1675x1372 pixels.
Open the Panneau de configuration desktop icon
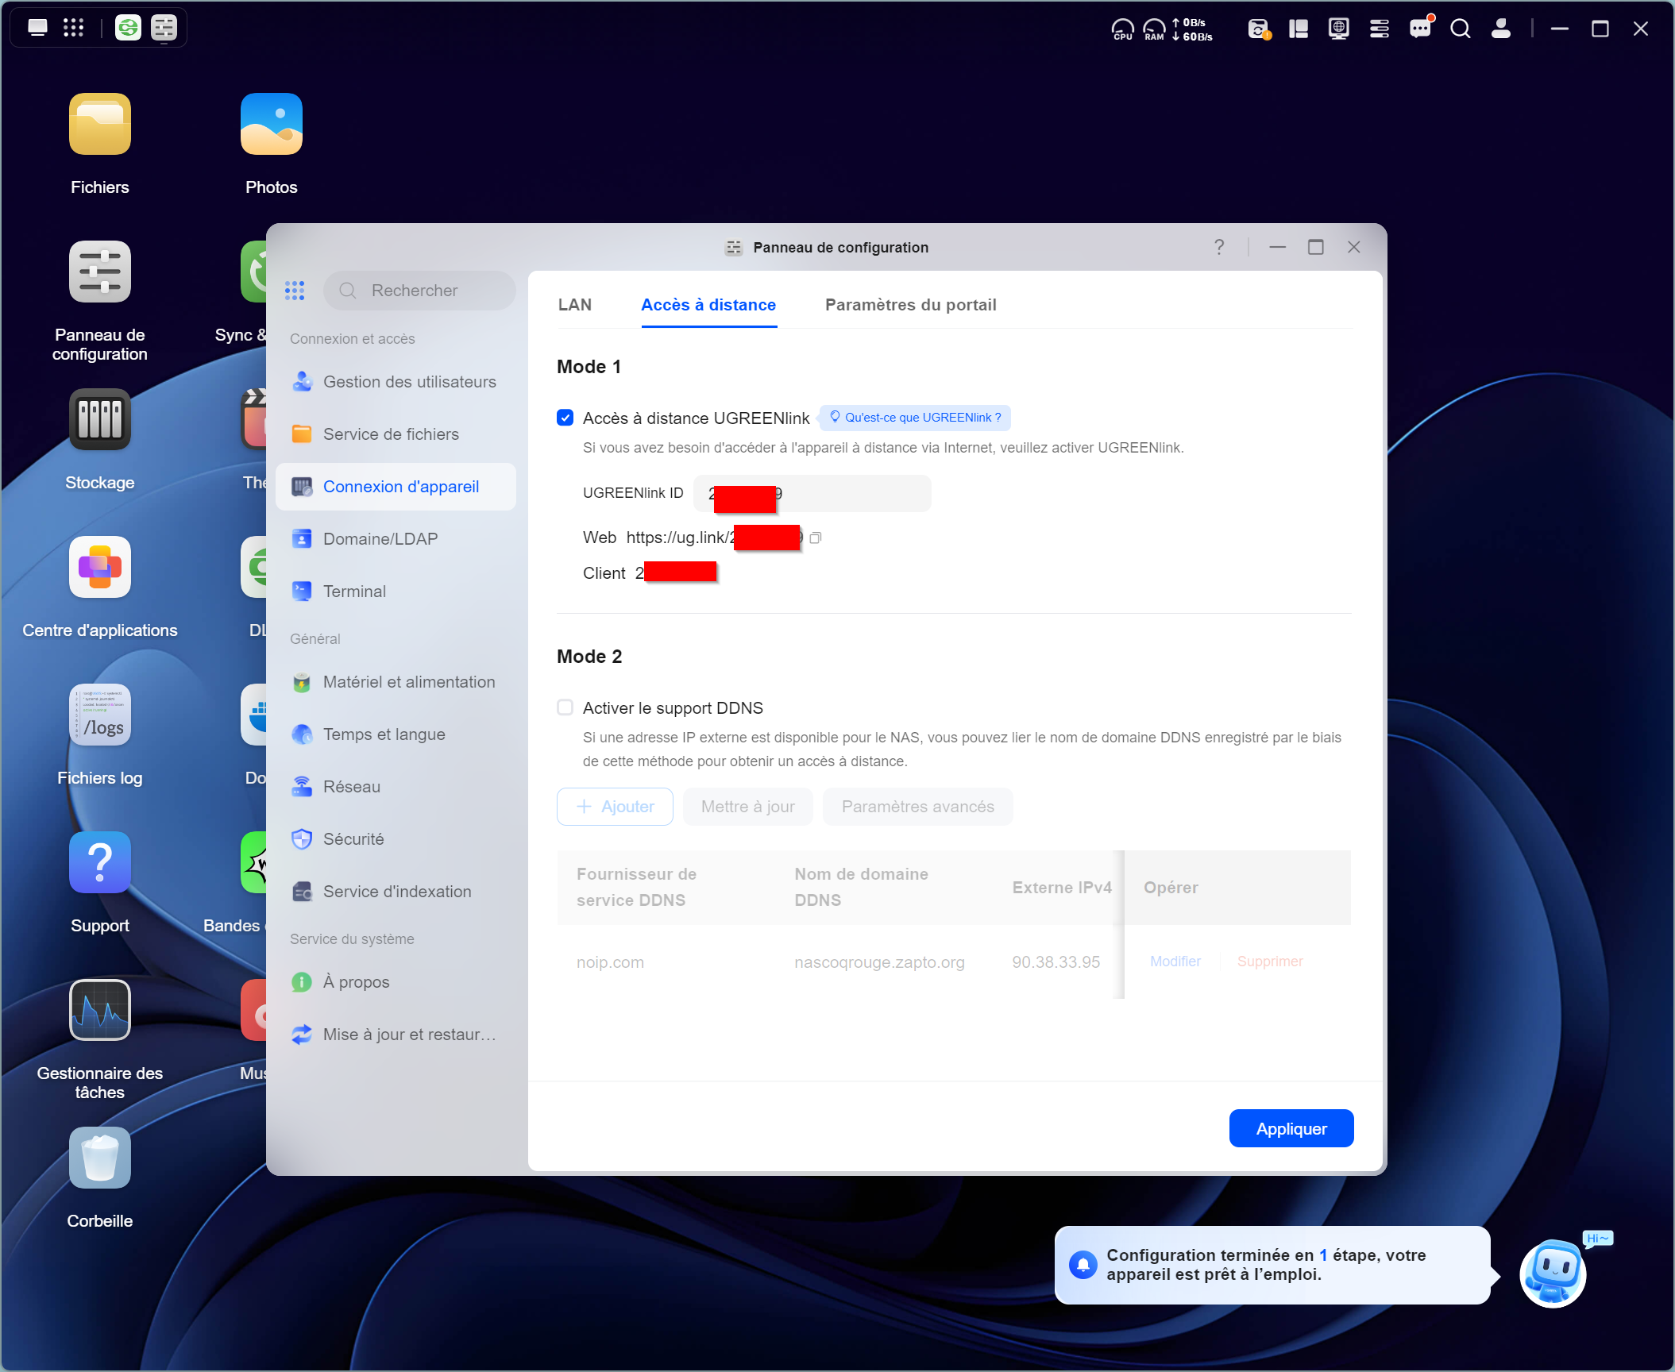(x=100, y=272)
